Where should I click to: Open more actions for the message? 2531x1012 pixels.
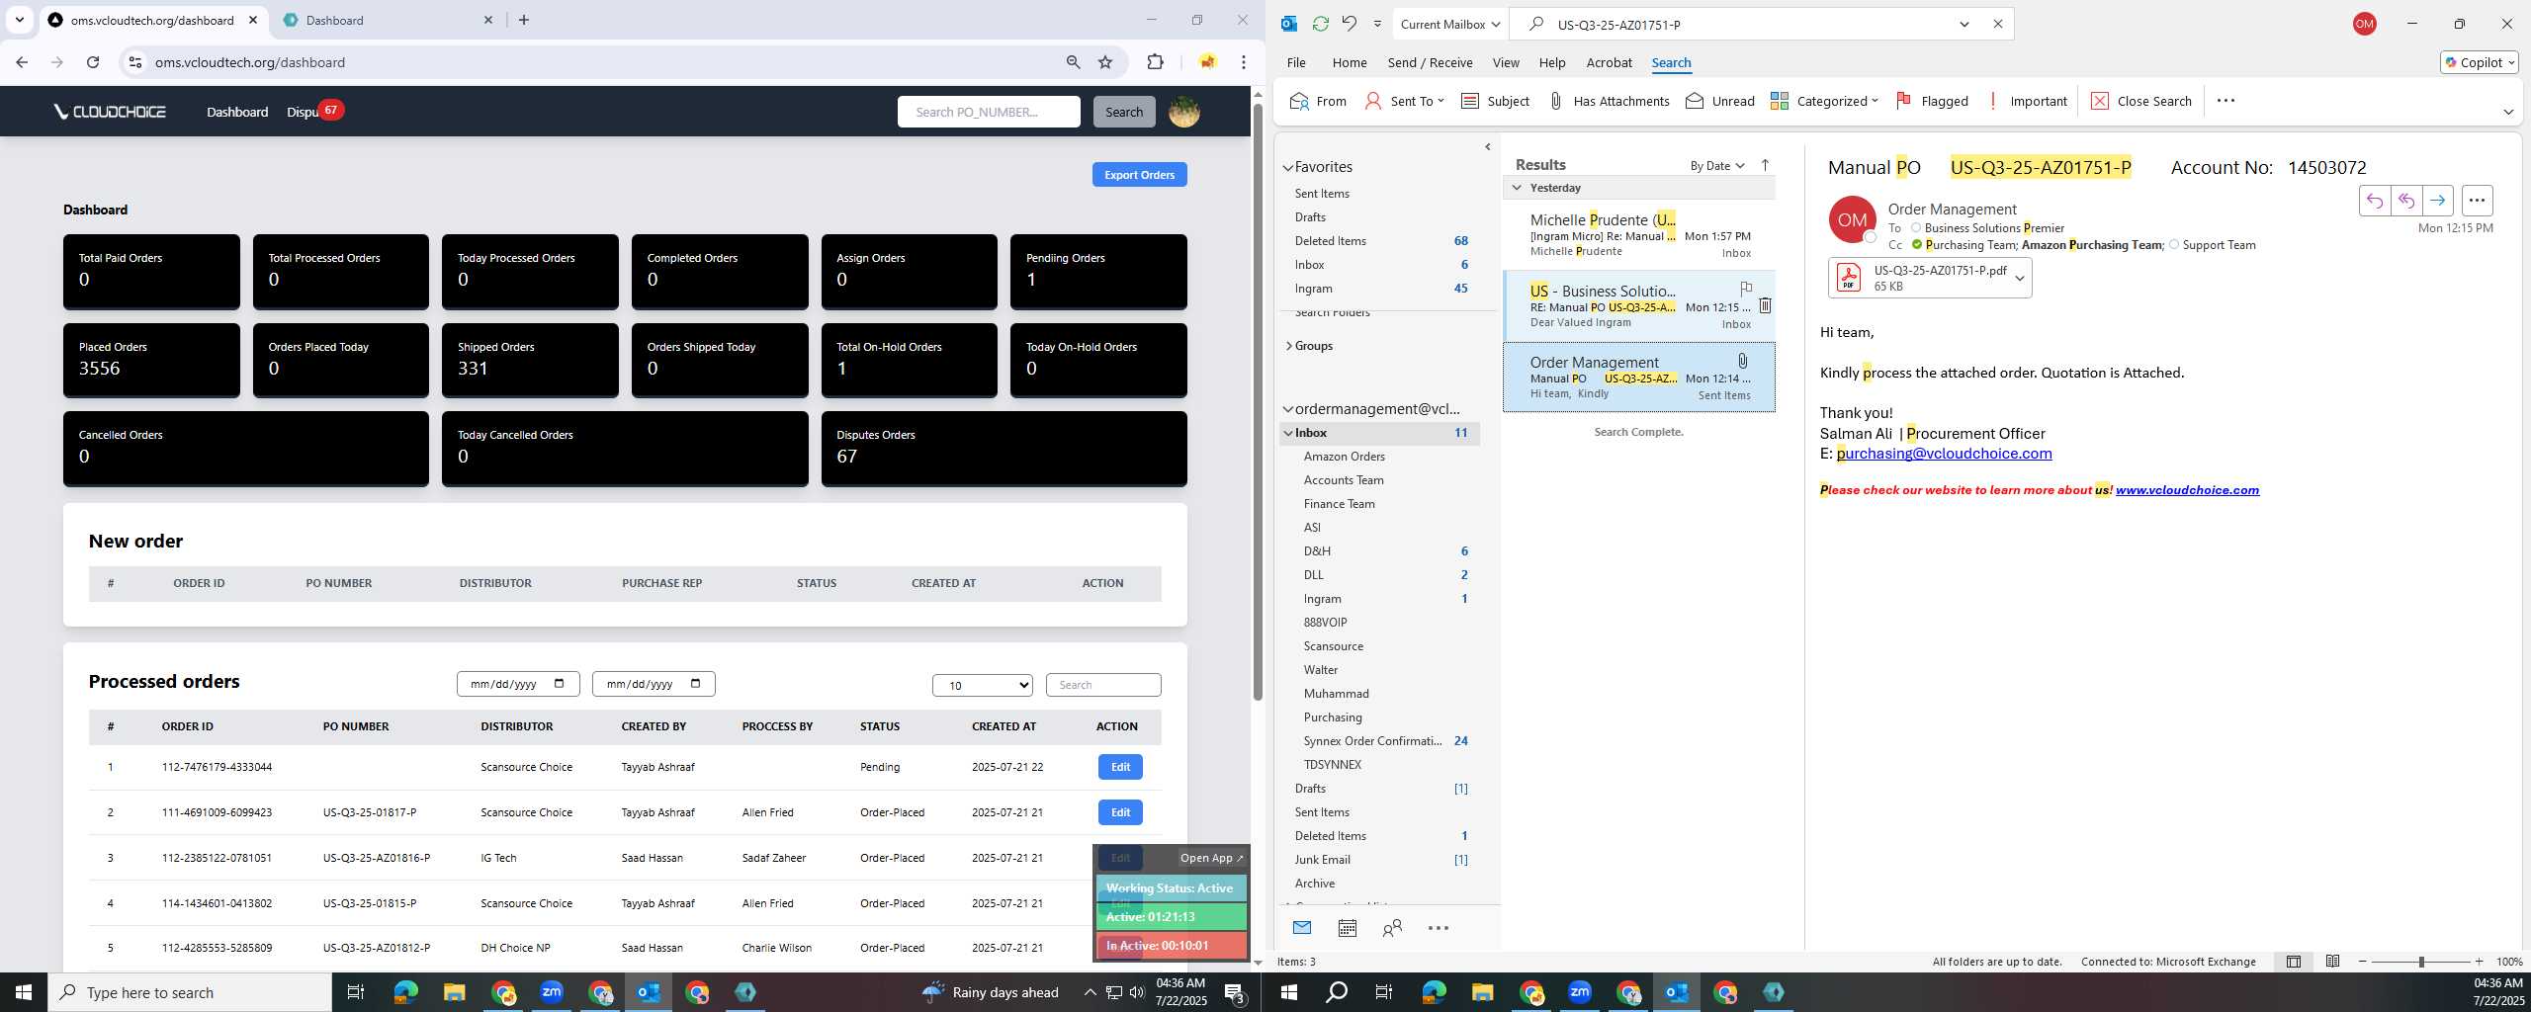pyautogui.click(x=2477, y=201)
